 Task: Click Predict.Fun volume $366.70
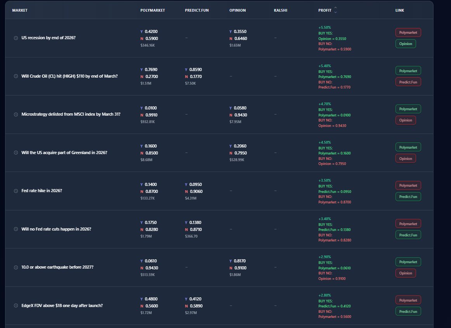click(x=191, y=236)
